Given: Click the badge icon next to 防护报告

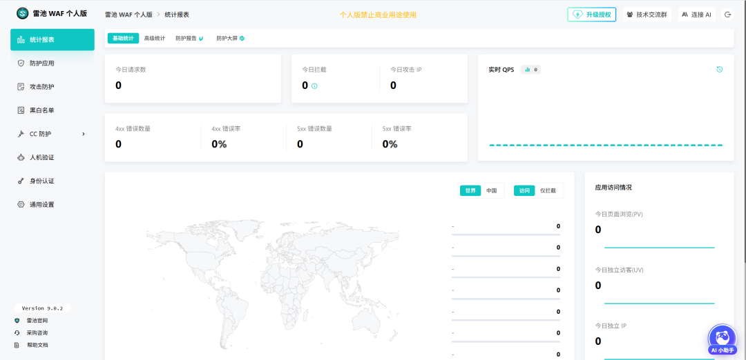Looking at the screenshot, I should point(201,39).
